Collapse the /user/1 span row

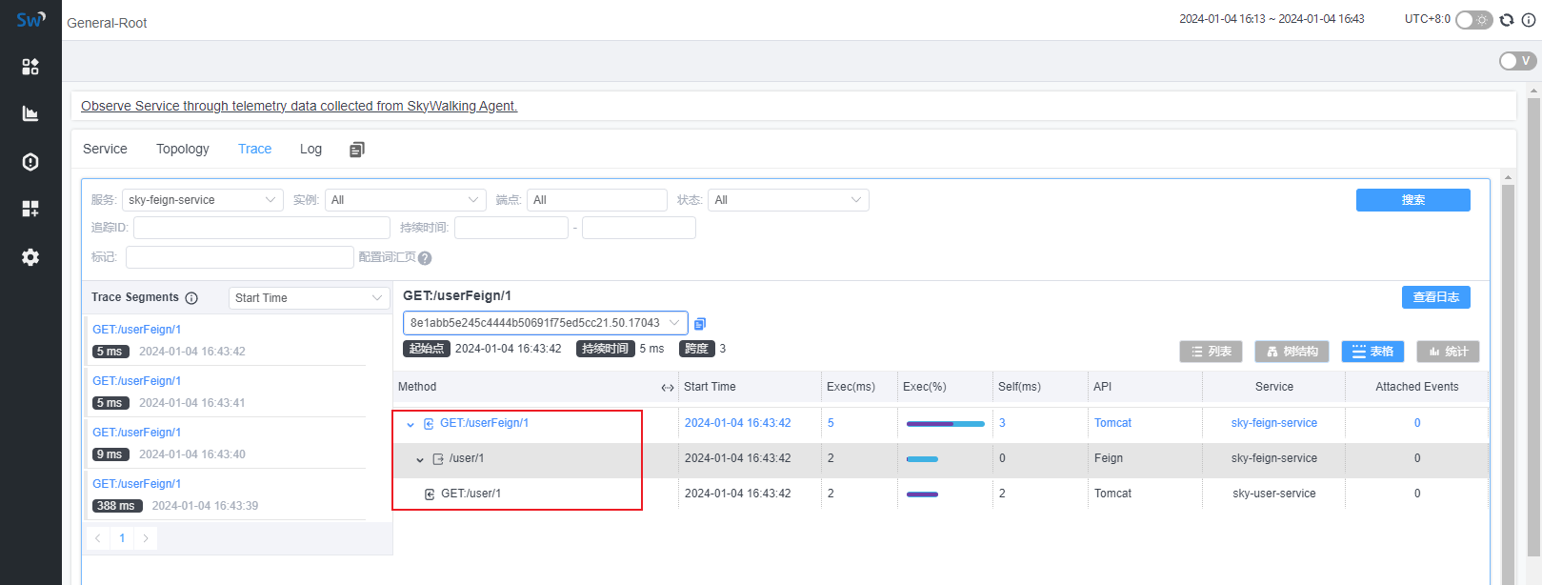coord(420,459)
